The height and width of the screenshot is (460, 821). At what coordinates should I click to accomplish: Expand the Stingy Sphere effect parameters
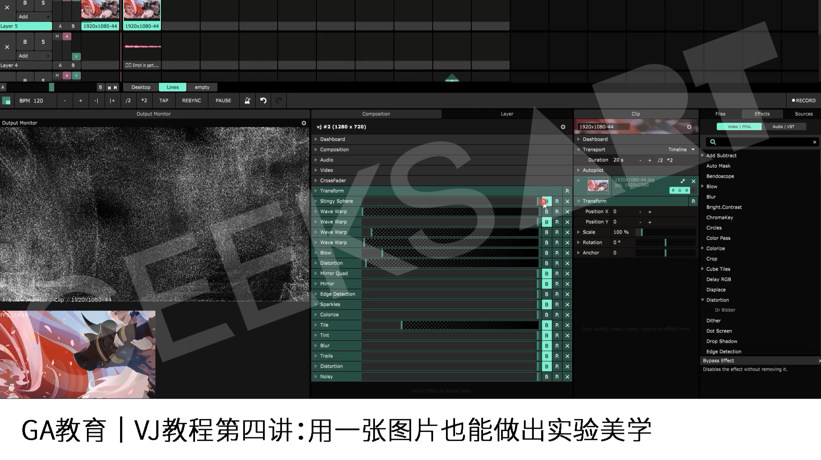coord(316,201)
